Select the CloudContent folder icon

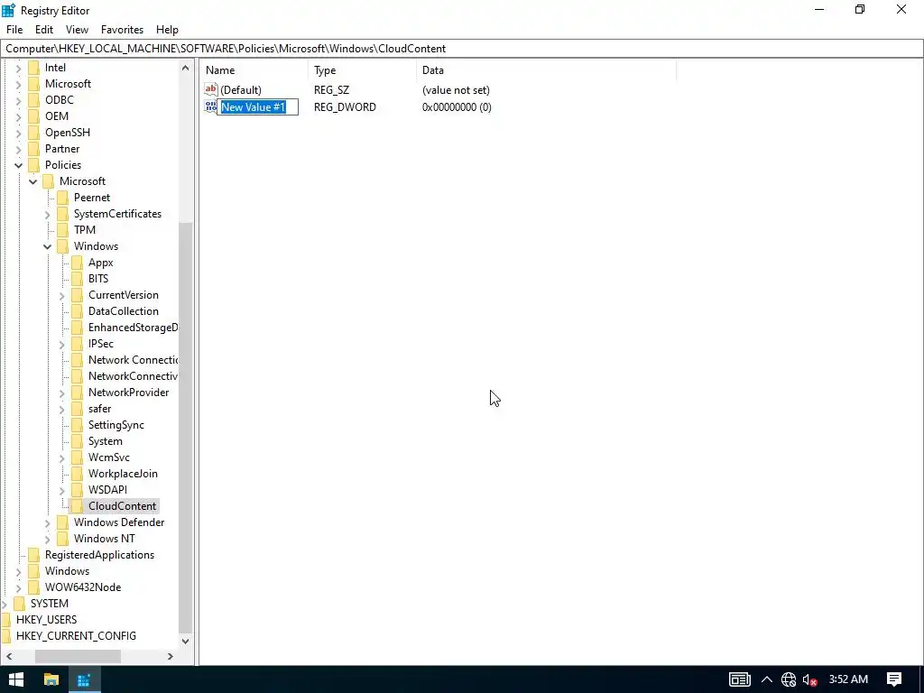pos(78,506)
